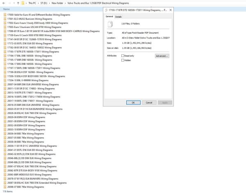Select PDF icon for 17099-B11R Euro 5 file
This screenshot has height=193, width=246.
[5, 31]
